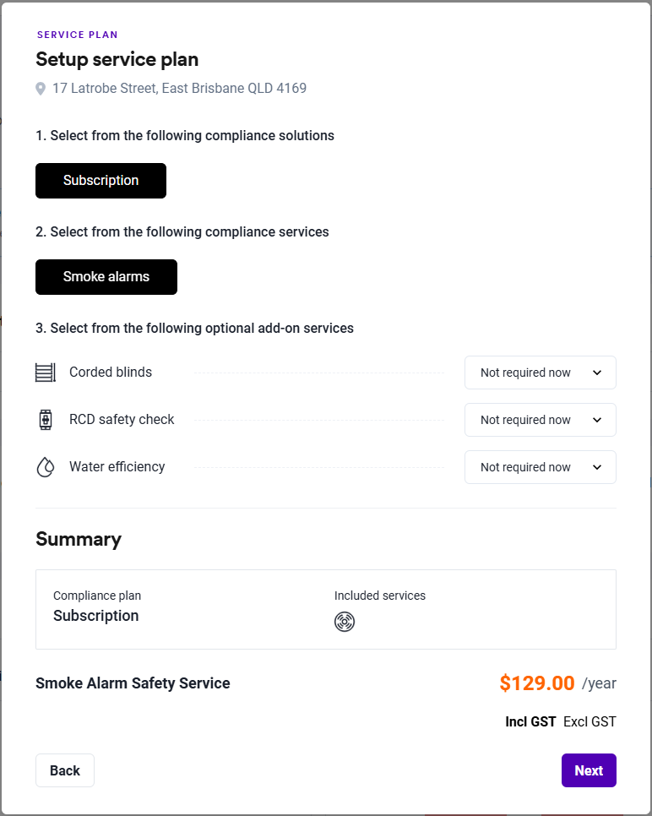652x816 pixels.
Task: Click the Water efficiency add-on label
Action: coord(117,467)
